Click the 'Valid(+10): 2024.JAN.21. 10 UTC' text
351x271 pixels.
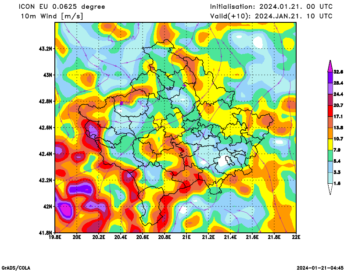pos(271,16)
